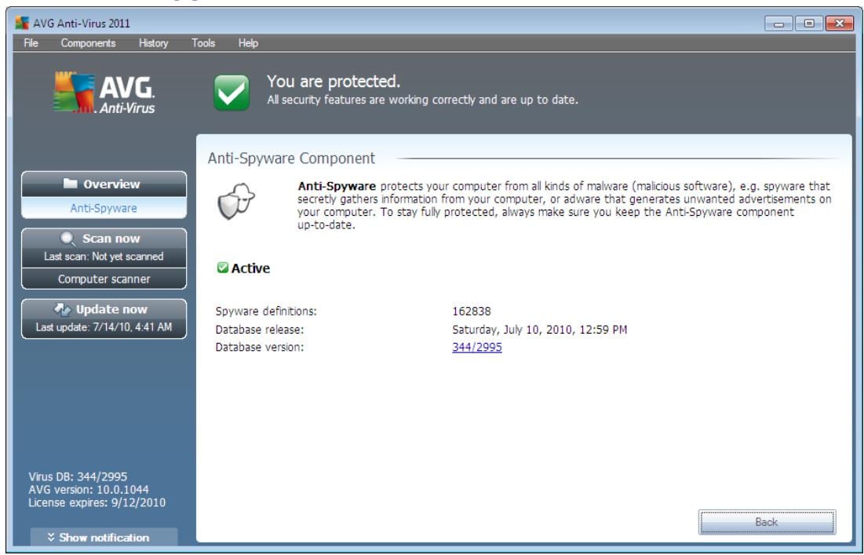Click the Back button
Screen dimensions: 864x555
(x=767, y=522)
